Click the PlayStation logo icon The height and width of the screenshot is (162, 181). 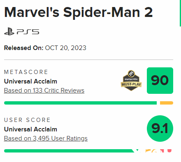(x=9, y=31)
